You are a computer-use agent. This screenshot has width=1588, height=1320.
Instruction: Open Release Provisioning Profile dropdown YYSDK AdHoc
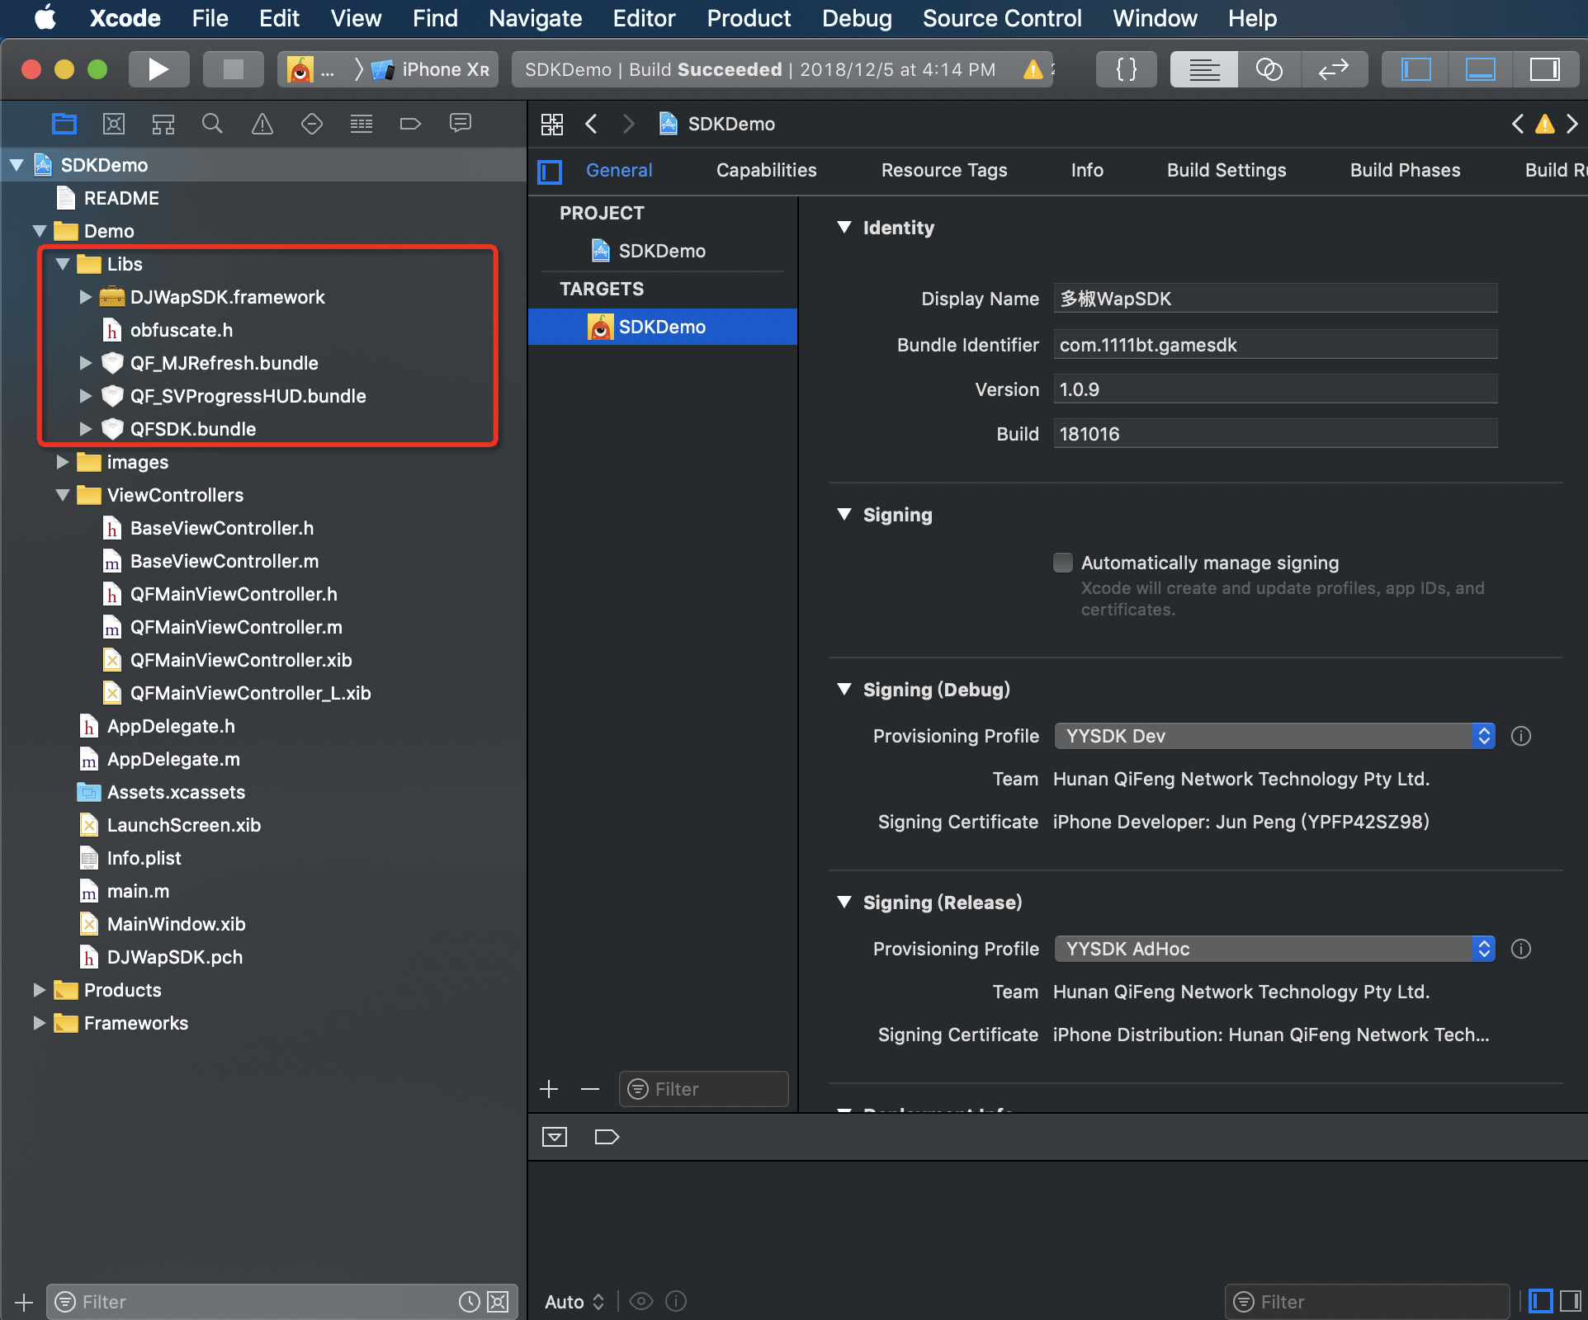tap(1274, 949)
